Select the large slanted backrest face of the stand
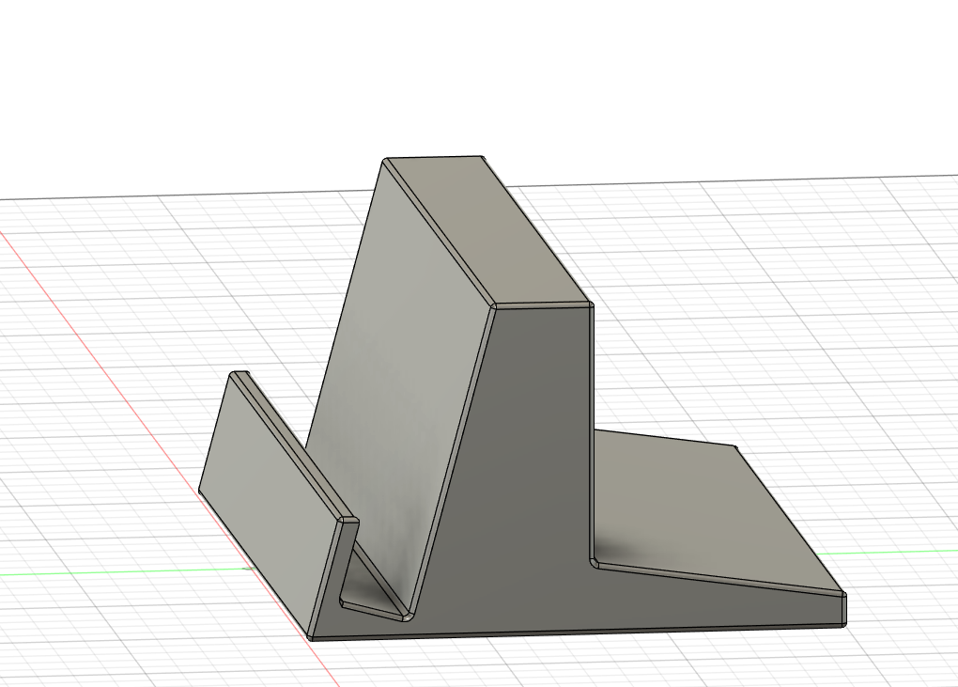958x687 pixels. click(400, 379)
